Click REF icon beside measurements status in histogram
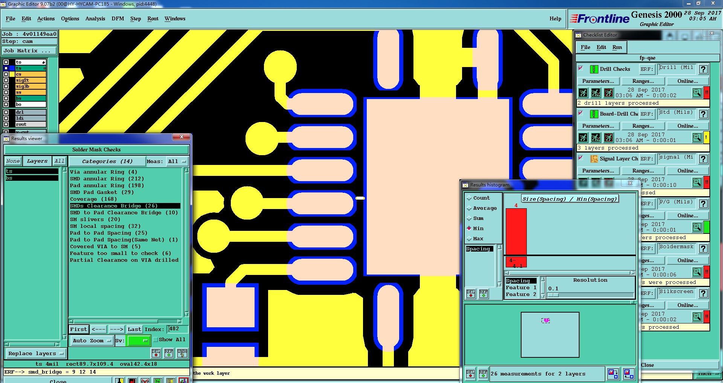The height and width of the screenshot is (383, 723). coord(483,374)
